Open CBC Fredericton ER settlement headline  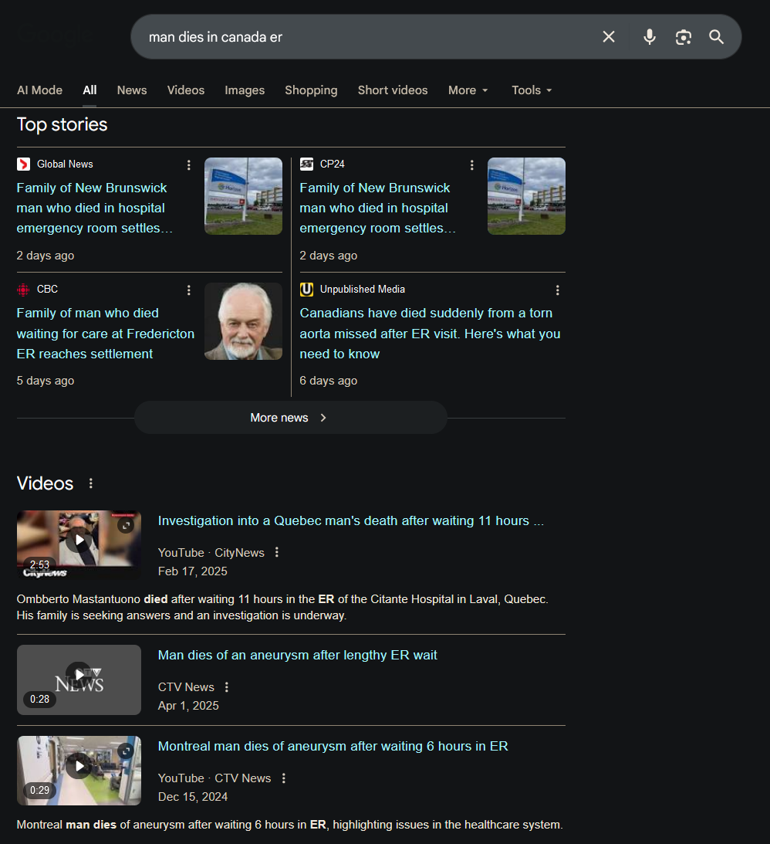(106, 333)
